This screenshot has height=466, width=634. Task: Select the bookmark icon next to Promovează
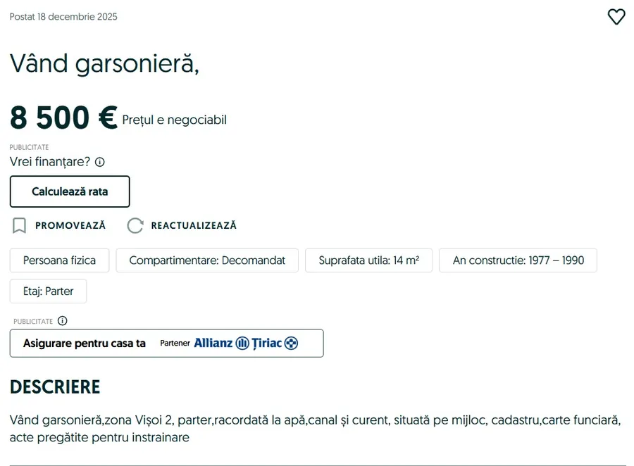click(x=19, y=225)
